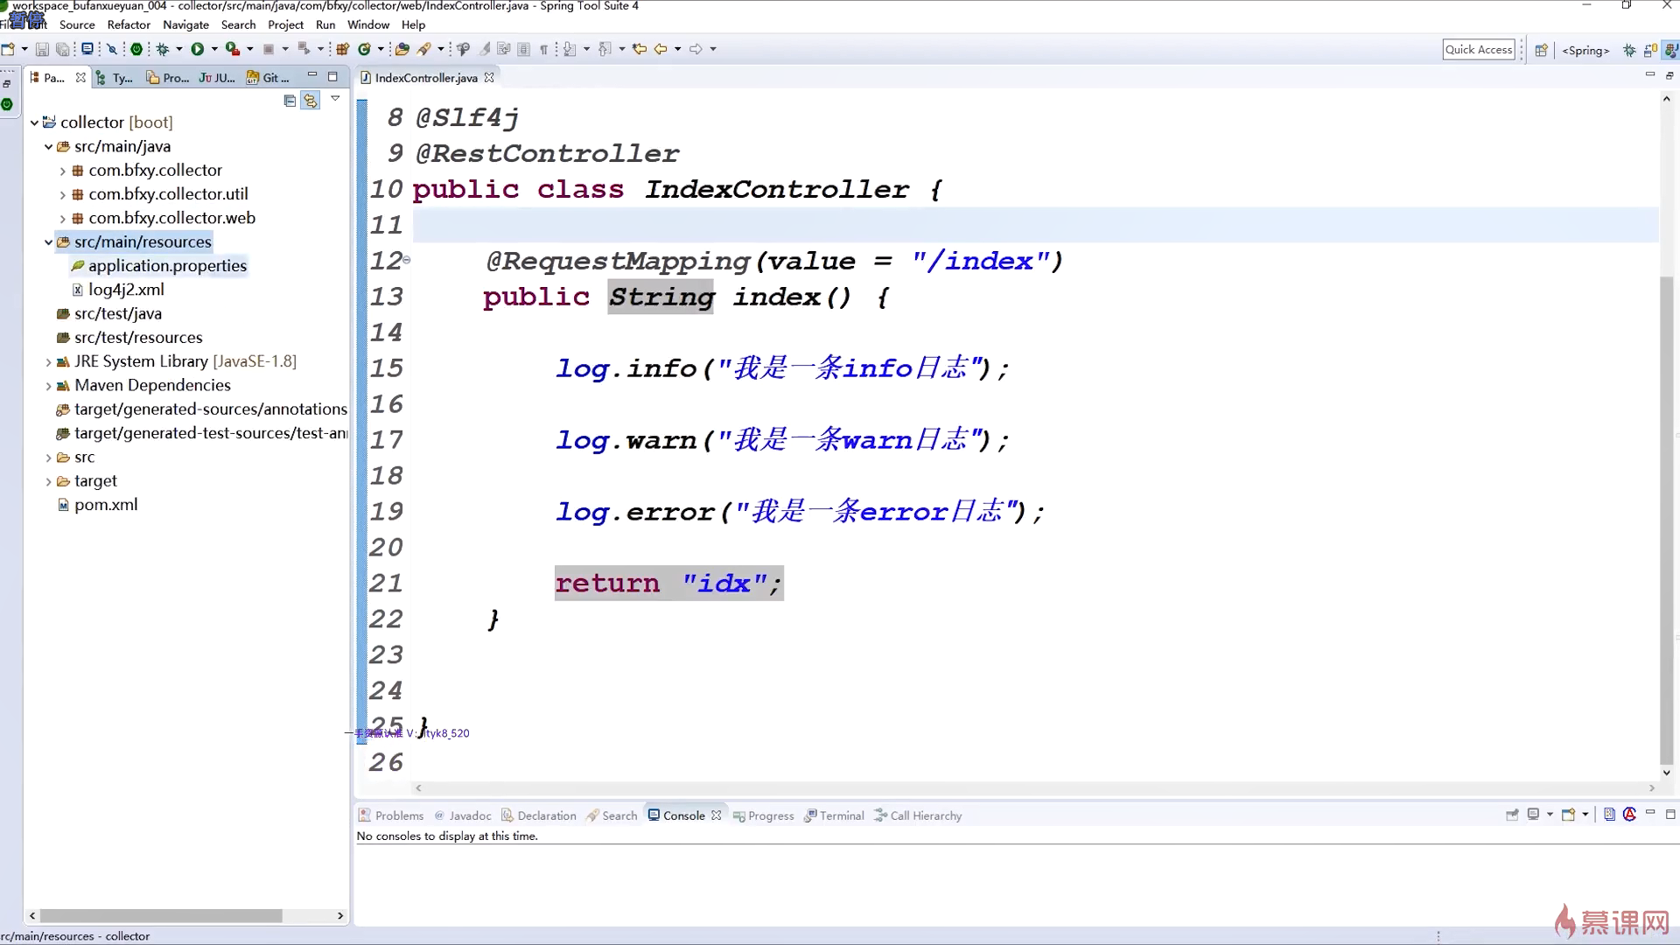The image size is (1680, 945).
Task: Click the Open Console icon in Console view
Action: tap(1569, 815)
